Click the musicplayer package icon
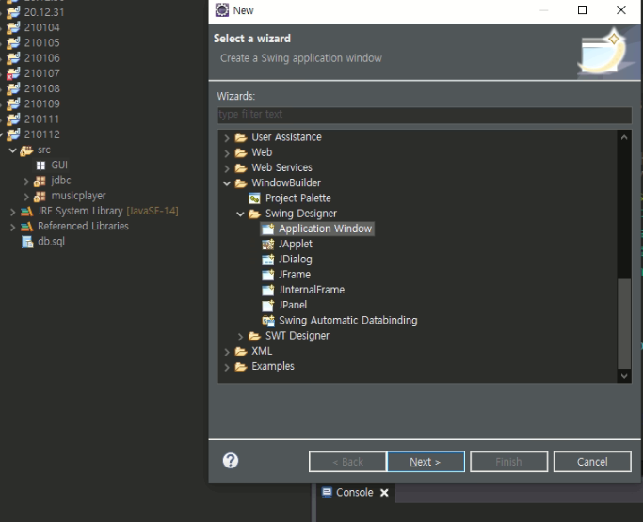Screen dimensions: 643x522 pos(40,197)
